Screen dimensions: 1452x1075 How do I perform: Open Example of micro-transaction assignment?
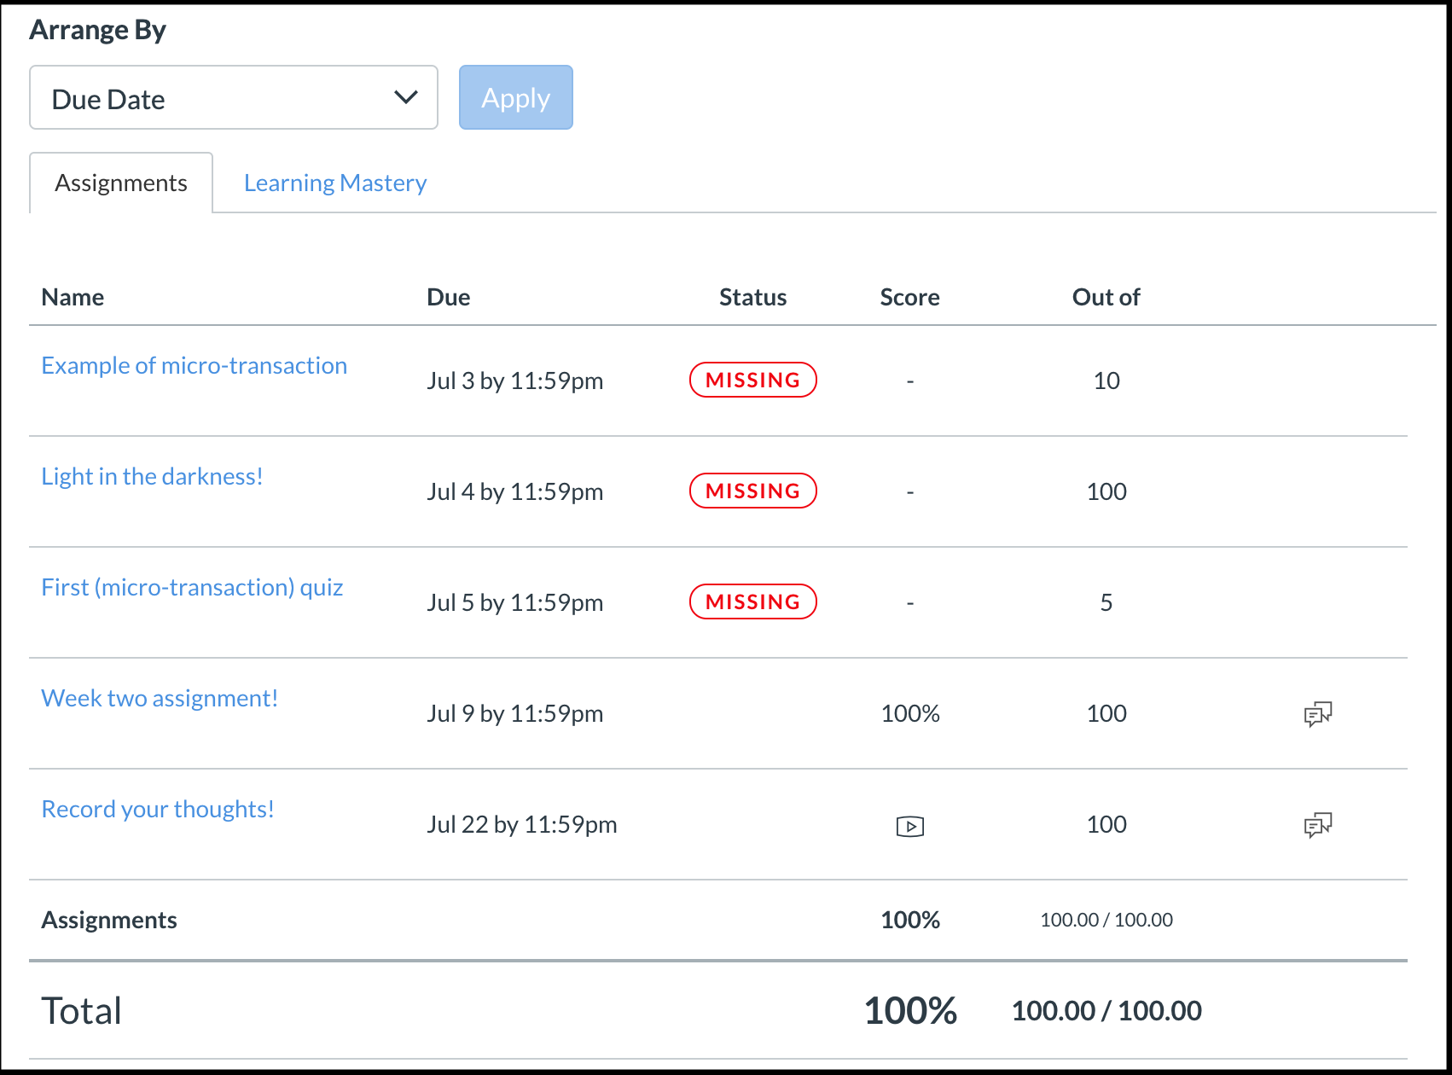click(x=195, y=365)
